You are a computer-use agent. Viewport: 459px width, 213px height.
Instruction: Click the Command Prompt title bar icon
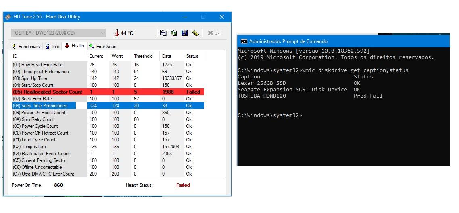click(x=244, y=41)
